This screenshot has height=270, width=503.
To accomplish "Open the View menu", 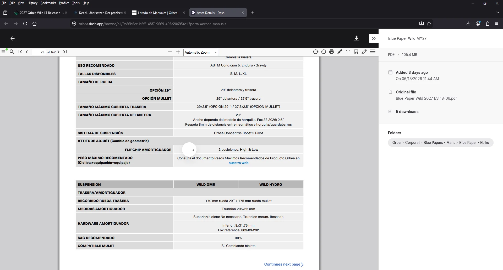I will (21, 3).
